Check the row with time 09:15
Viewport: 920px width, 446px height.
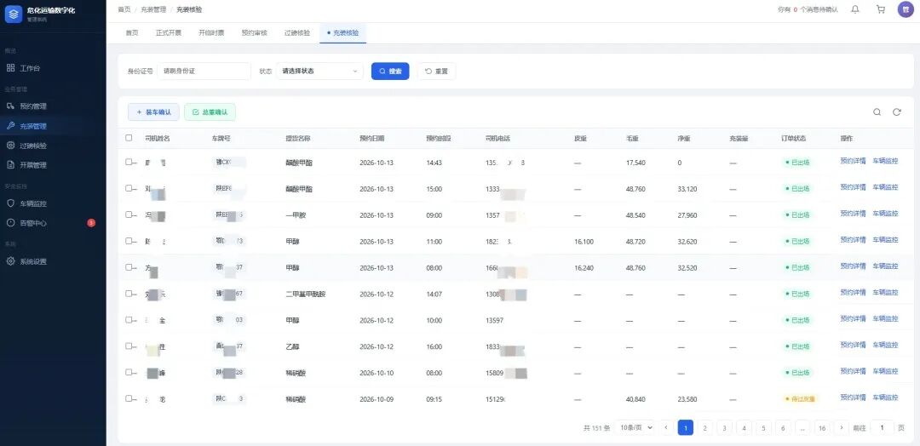click(x=129, y=398)
